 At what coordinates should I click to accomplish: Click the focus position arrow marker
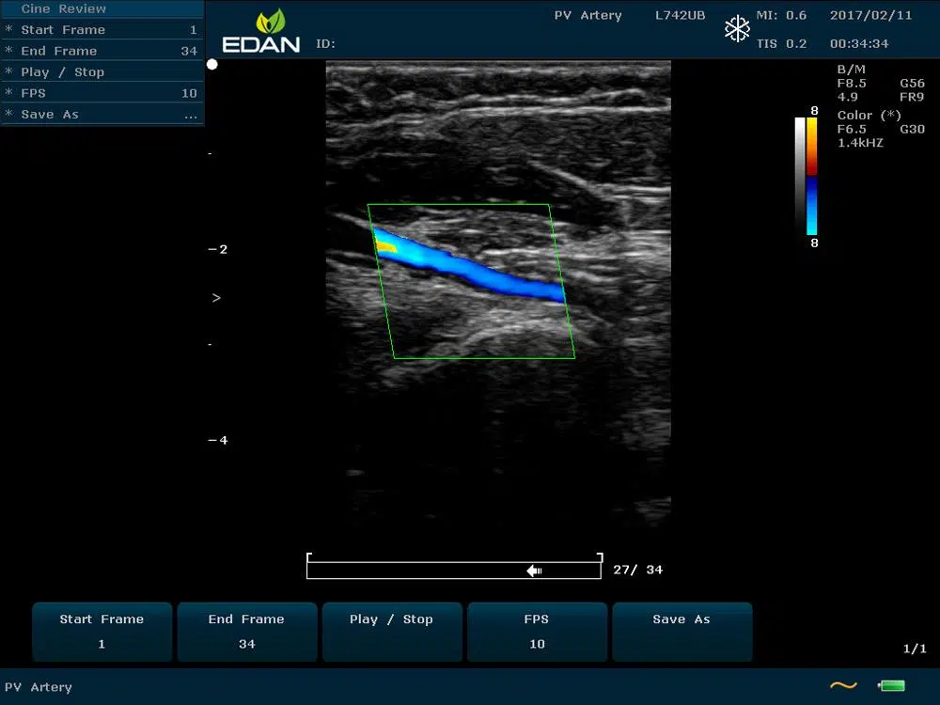pyautogui.click(x=216, y=298)
